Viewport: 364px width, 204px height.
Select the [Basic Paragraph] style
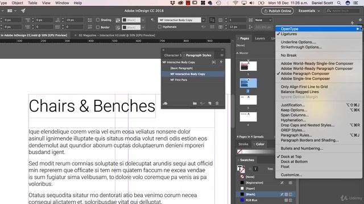tap(193, 68)
